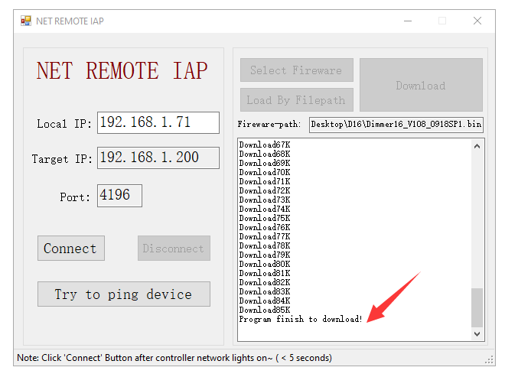Click 'Try to ping device' button
Viewport: 505px width, 377px height.
123,294
